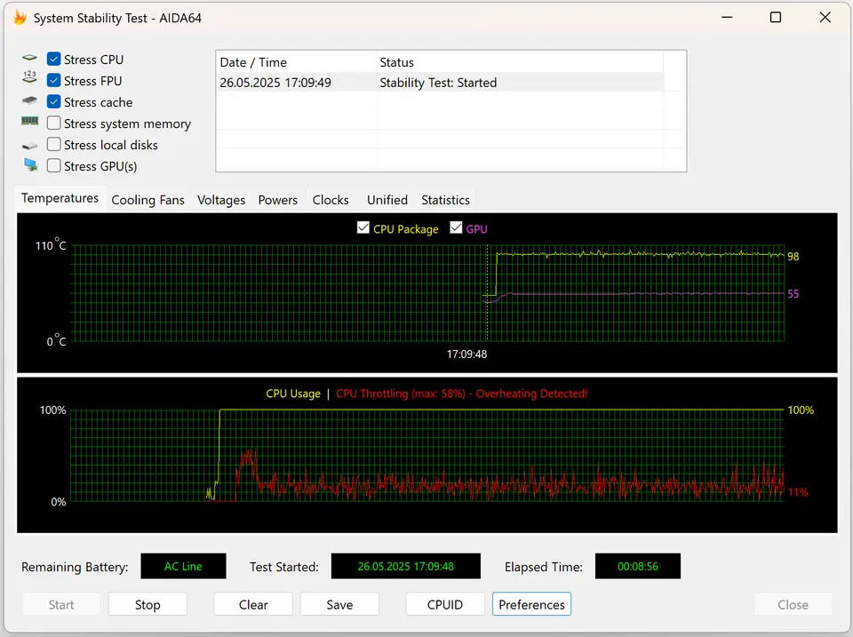Click the RAM module icon beside Stress system memory

29,121
